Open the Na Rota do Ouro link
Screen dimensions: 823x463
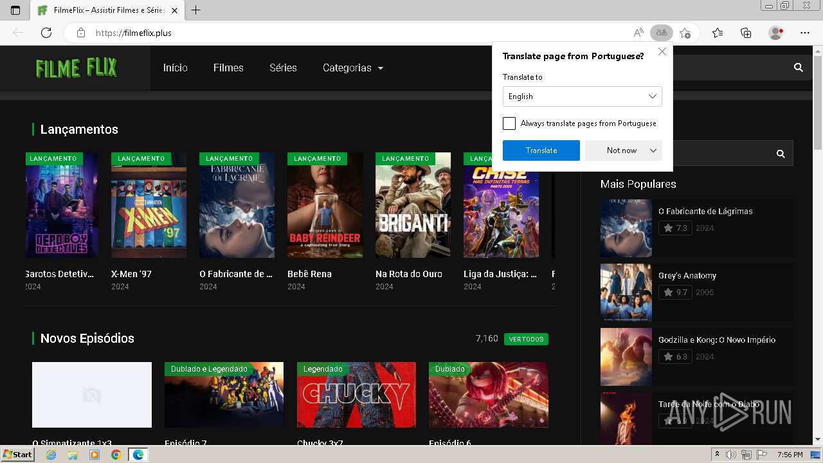409,274
